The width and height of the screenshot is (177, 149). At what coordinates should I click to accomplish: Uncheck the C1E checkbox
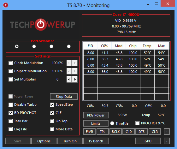pyautogui.click(x=52, y=113)
